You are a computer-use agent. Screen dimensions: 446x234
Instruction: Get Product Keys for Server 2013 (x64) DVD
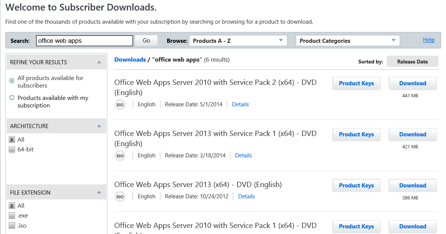click(x=357, y=186)
